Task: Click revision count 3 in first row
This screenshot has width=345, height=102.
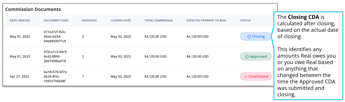Action: click(x=83, y=37)
